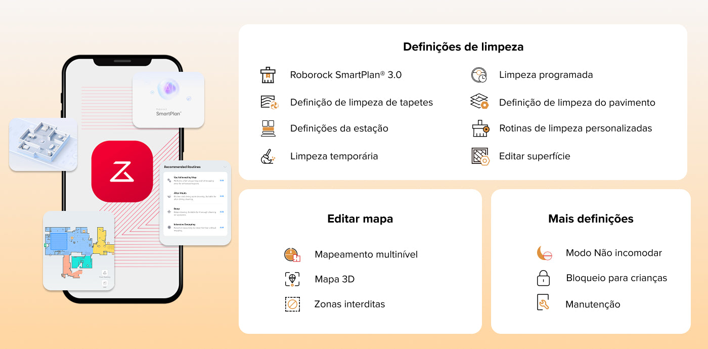Collapse the Recommended Routines chevron
708x349 pixels.
(225, 166)
